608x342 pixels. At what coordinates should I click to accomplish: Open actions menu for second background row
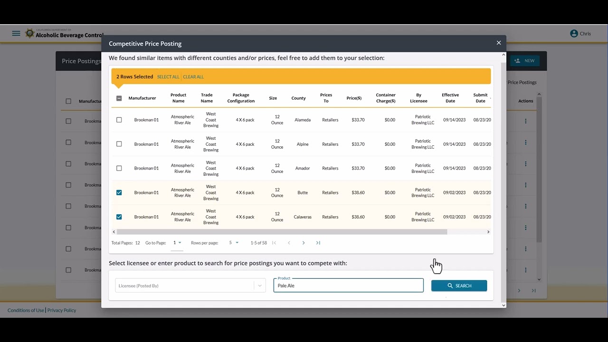525,142
